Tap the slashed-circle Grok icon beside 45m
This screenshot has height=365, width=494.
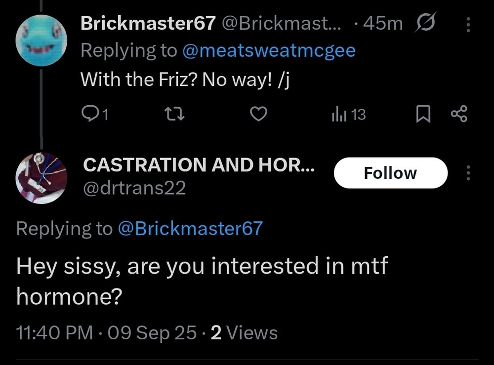(425, 23)
